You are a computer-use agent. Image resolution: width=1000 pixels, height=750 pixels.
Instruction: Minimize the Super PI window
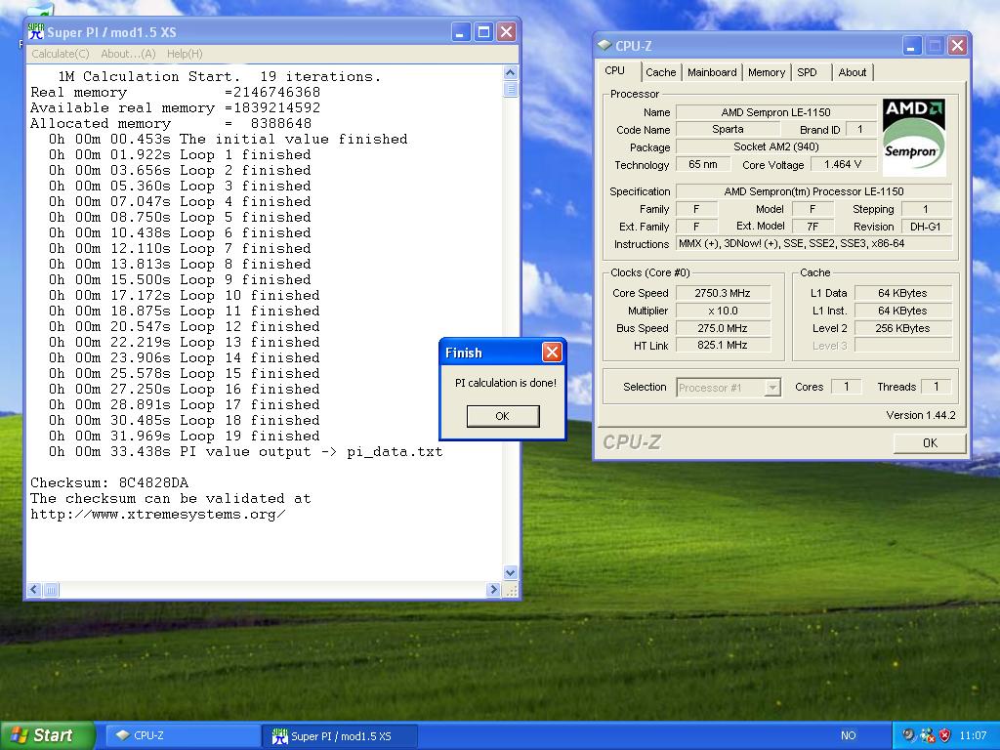(461, 32)
